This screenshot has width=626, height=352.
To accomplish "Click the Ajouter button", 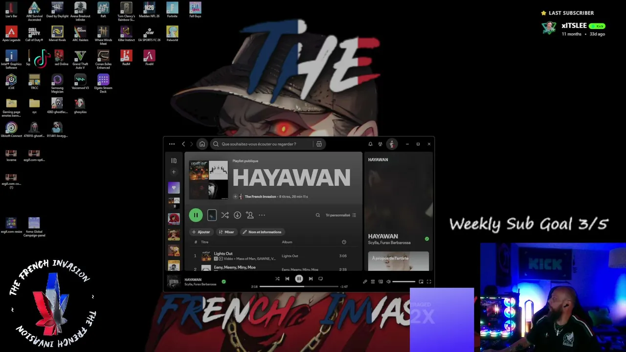I will 201,232.
